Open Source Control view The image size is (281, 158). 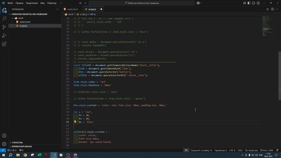point(4,27)
